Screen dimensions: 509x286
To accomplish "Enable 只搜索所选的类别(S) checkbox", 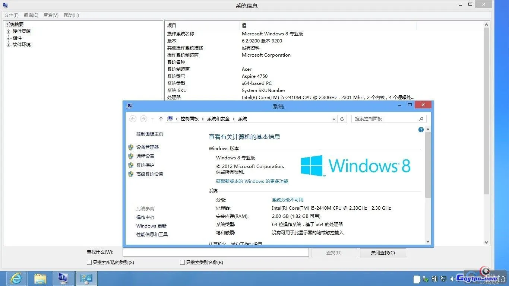I will point(89,262).
